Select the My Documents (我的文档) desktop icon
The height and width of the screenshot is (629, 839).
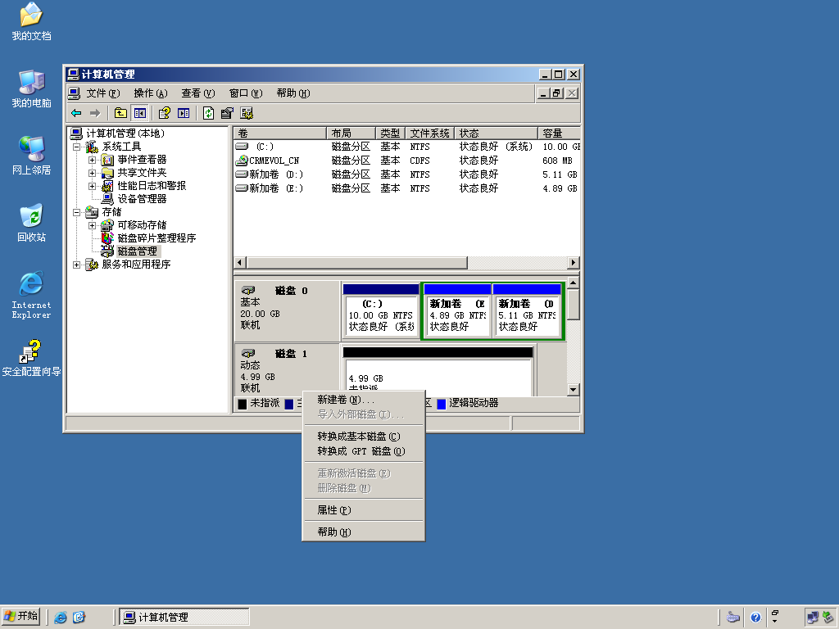pos(32,21)
